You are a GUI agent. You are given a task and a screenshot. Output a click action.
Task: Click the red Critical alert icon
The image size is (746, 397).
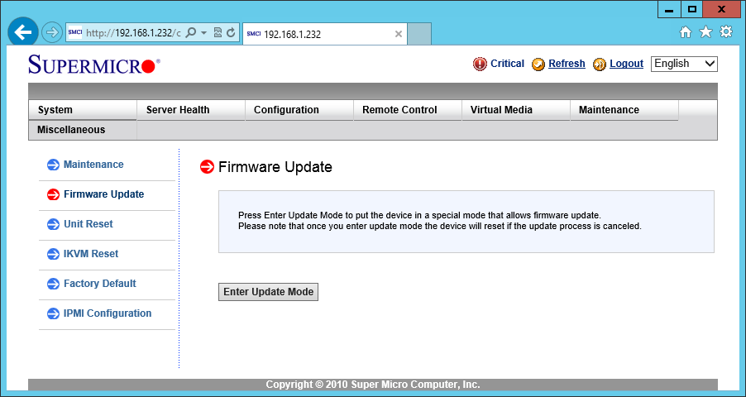click(x=480, y=64)
